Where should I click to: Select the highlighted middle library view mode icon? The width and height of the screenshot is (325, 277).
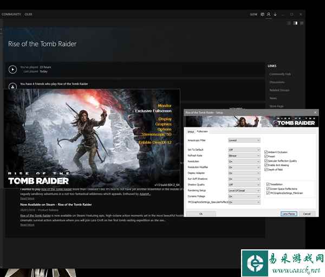[x=296, y=23]
